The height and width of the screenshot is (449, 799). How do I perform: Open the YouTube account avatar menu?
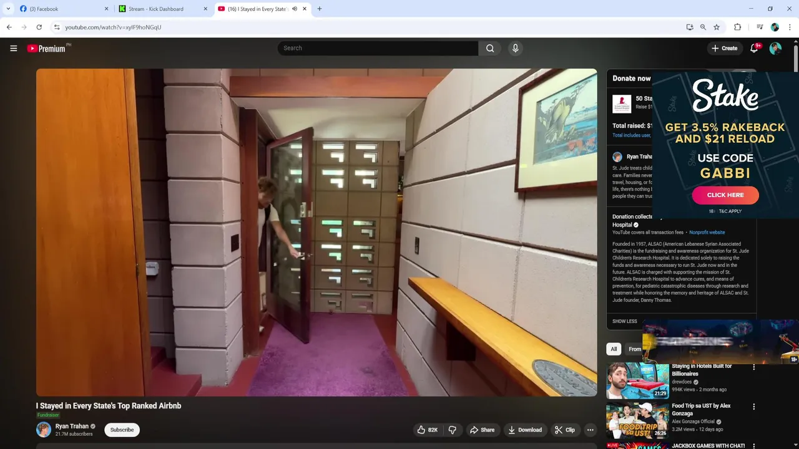(775, 48)
